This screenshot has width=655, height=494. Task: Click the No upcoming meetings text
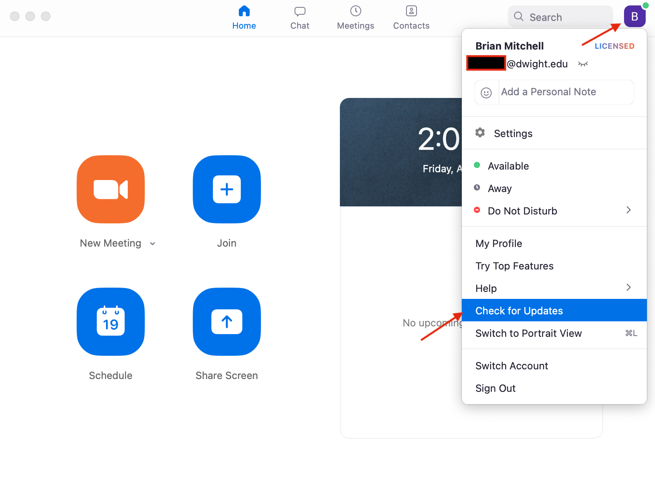(432, 323)
